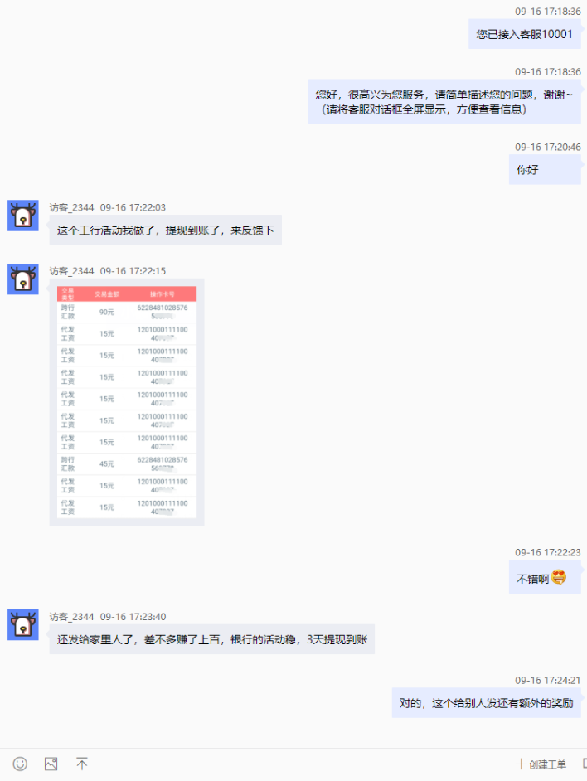Click the 访客_2344 name at 17:22:03
The height and width of the screenshot is (781, 587).
tap(71, 207)
